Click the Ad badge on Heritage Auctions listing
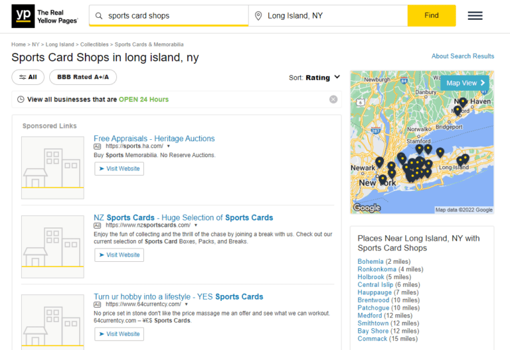The image size is (510, 350). tap(97, 146)
